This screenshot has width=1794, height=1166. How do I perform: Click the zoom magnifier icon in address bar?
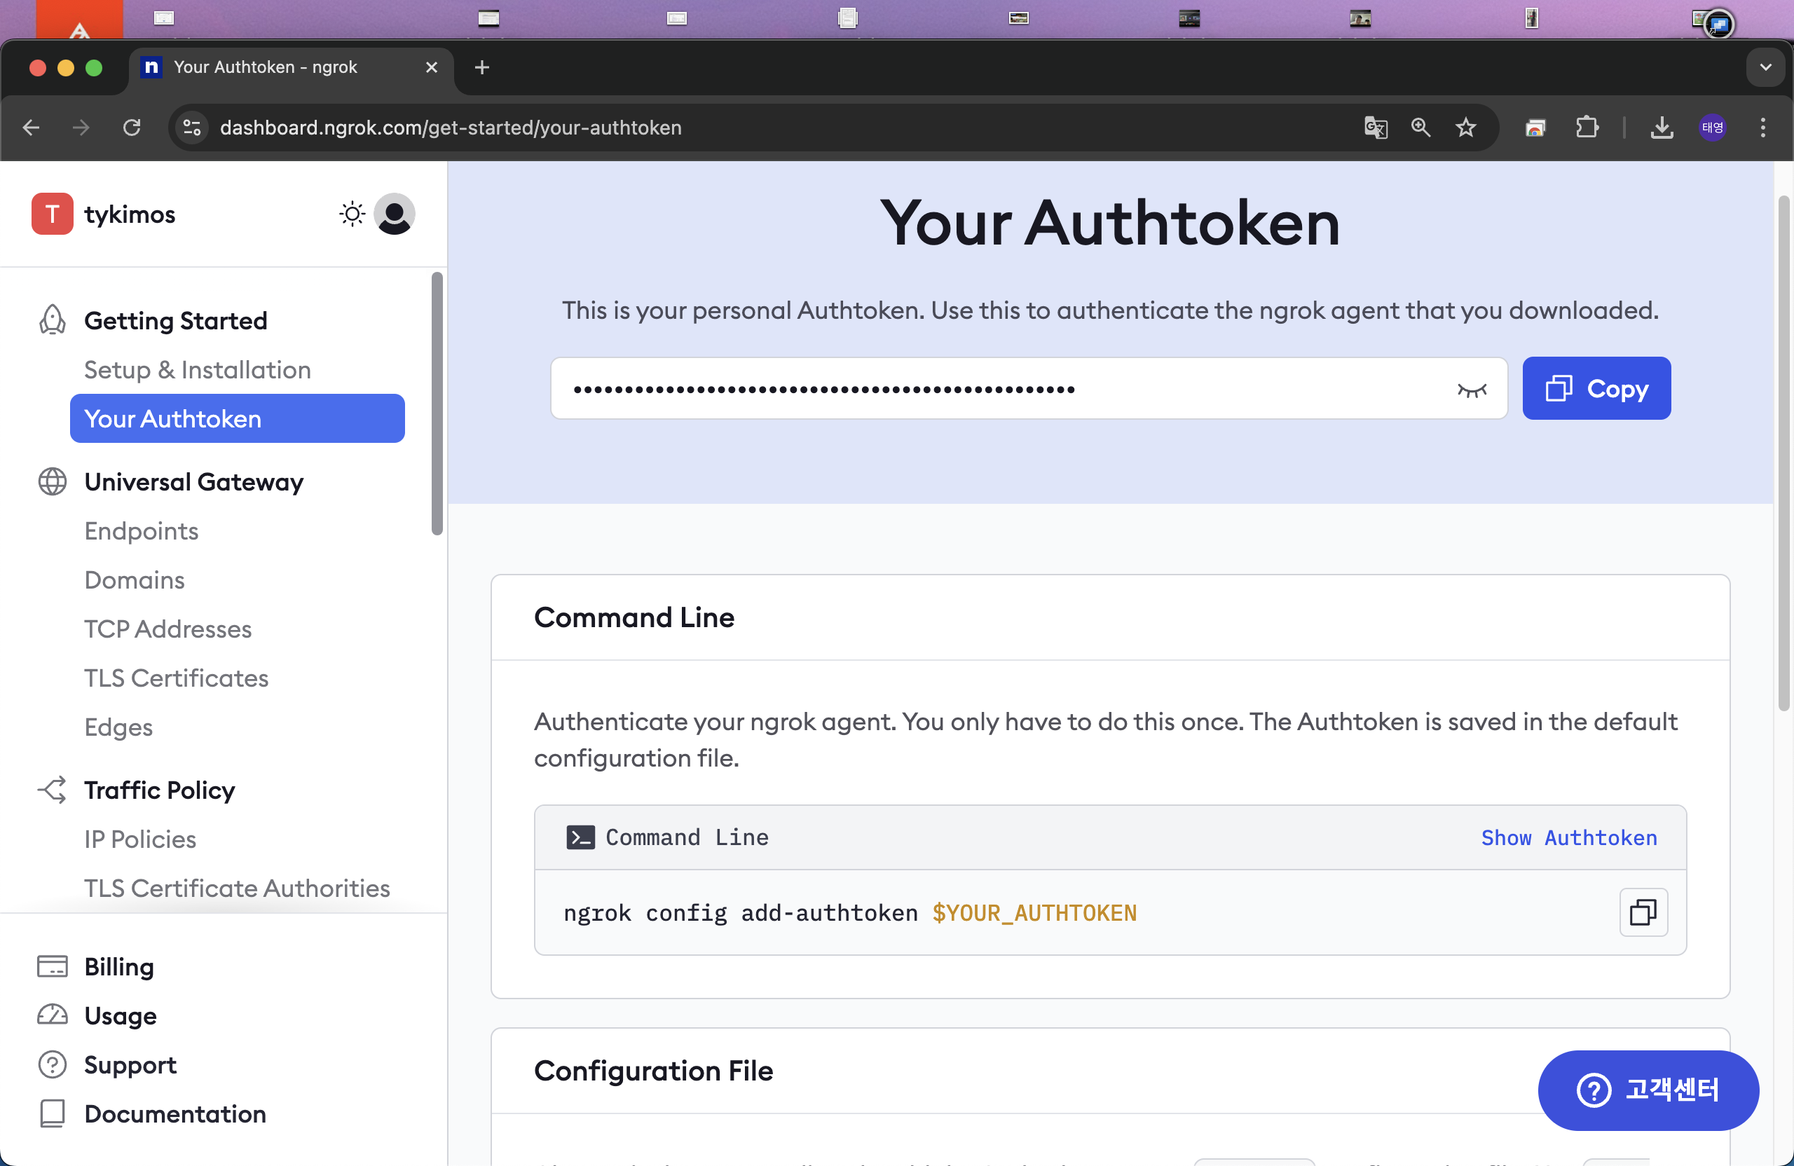click(1421, 128)
